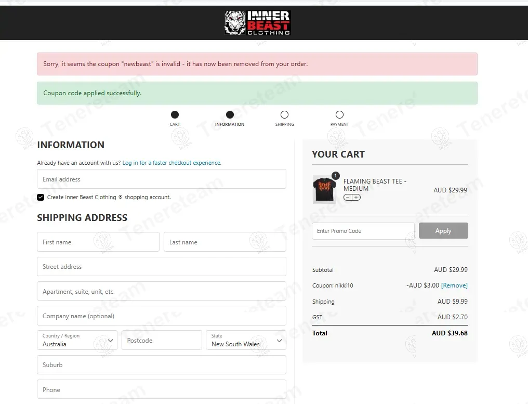Select the "FLAMING BEAST TEE - MEDIUM" product name

coord(375,185)
